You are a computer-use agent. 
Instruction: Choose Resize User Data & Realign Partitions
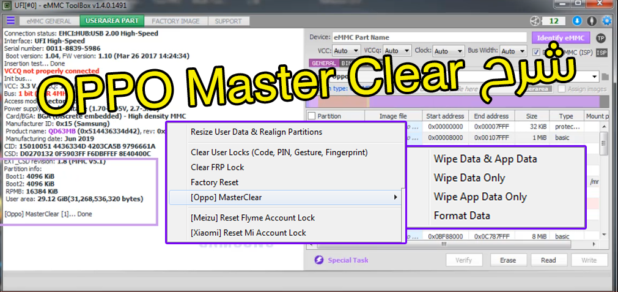[x=257, y=132]
